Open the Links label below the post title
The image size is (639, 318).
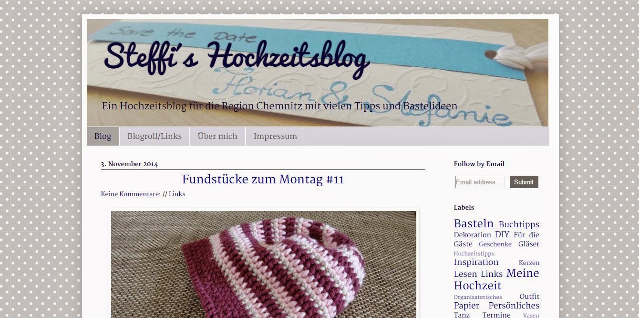coord(177,194)
